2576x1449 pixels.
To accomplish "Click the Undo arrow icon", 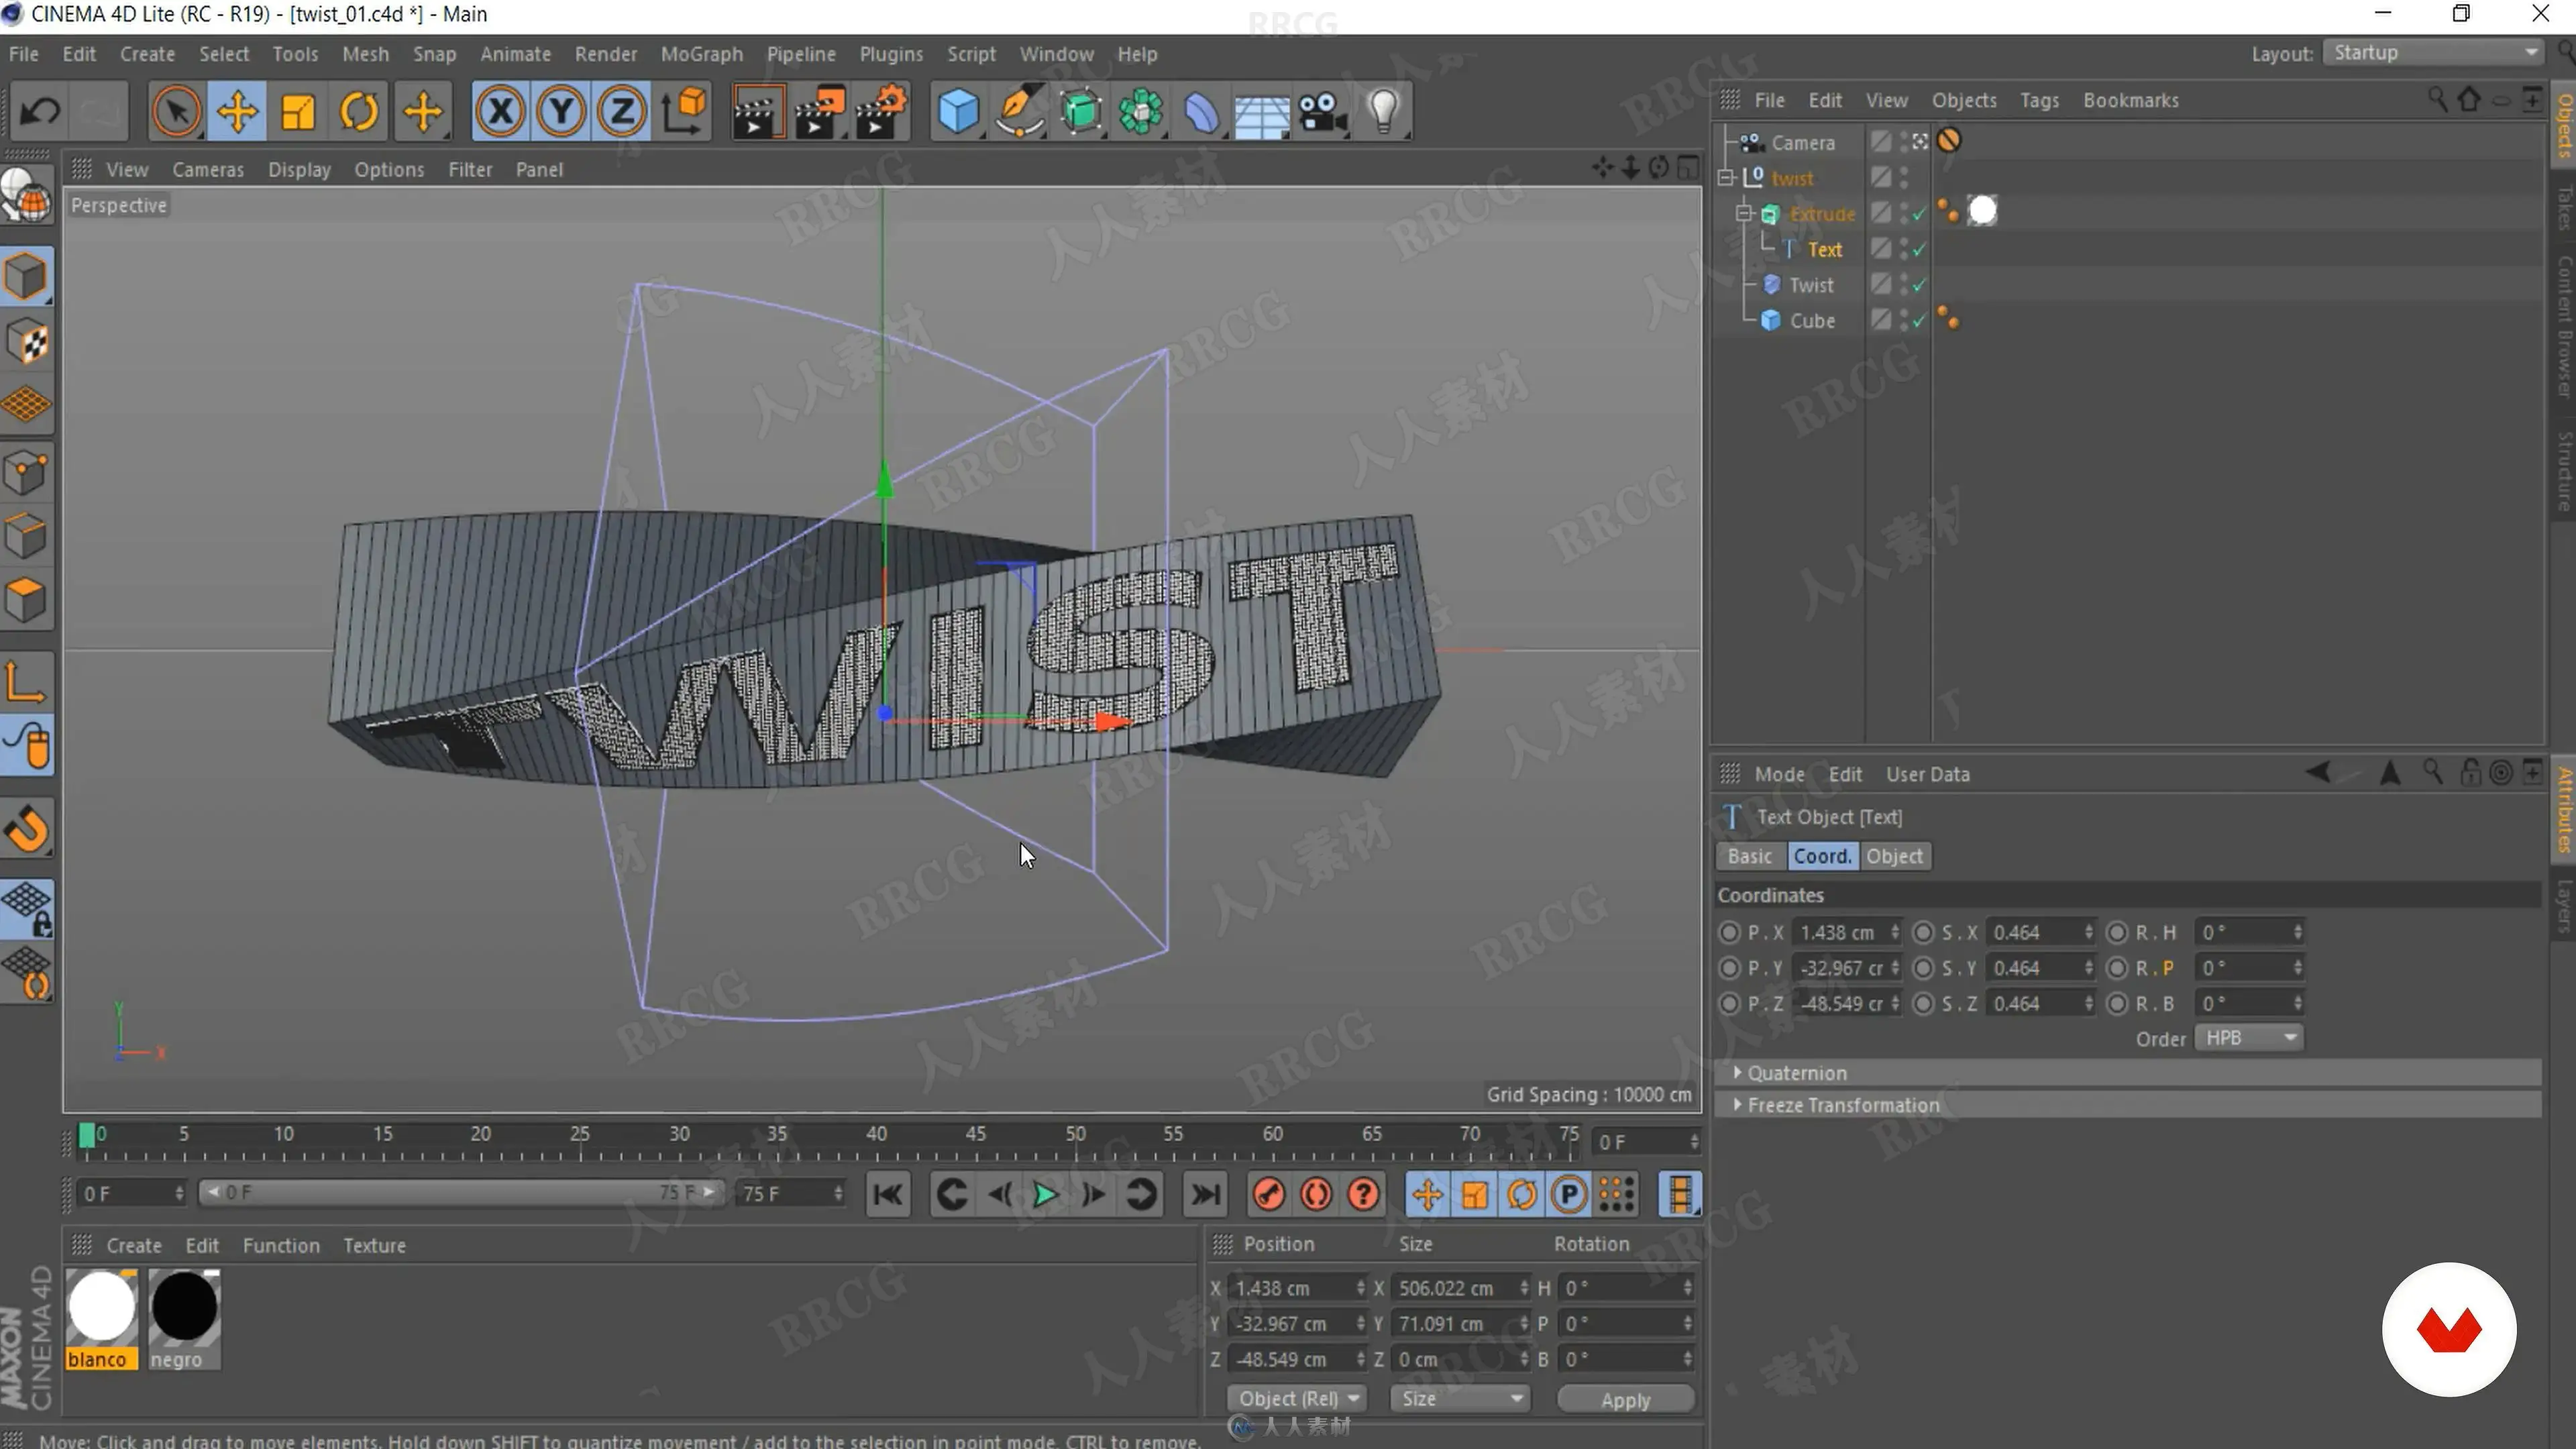I will point(40,111).
